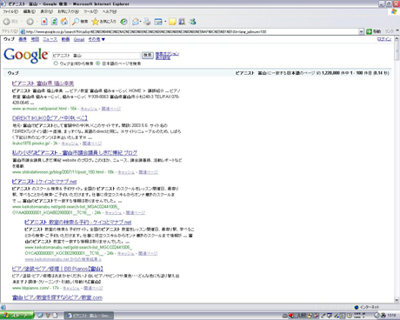Open the 地図 (Maps) link
The image size is (400, 320).
click(35, 39)
